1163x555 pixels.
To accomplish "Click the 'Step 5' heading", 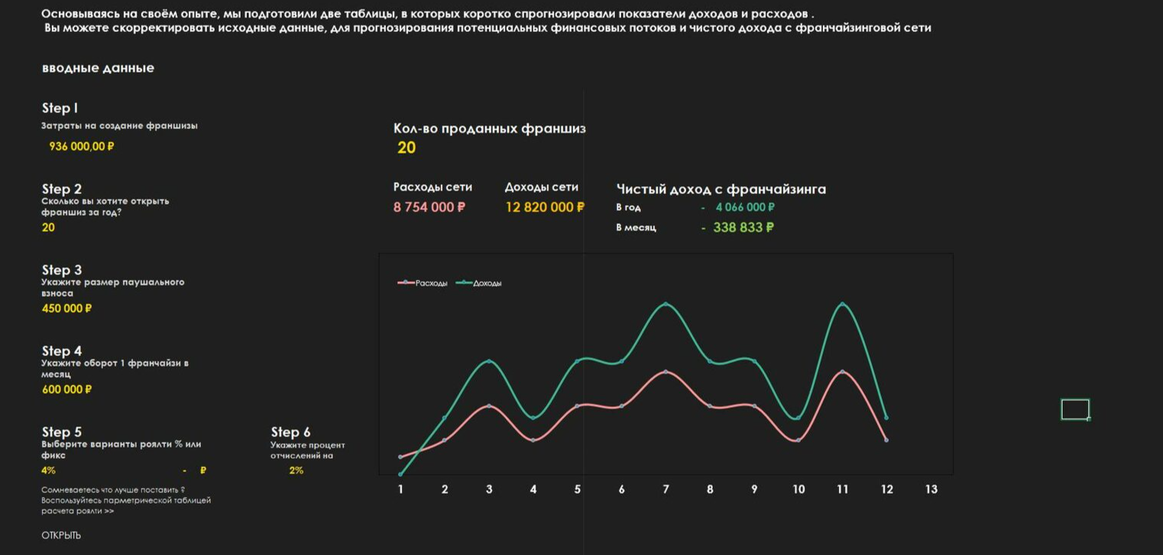I will pyautogui.click(x=61, y=432).
